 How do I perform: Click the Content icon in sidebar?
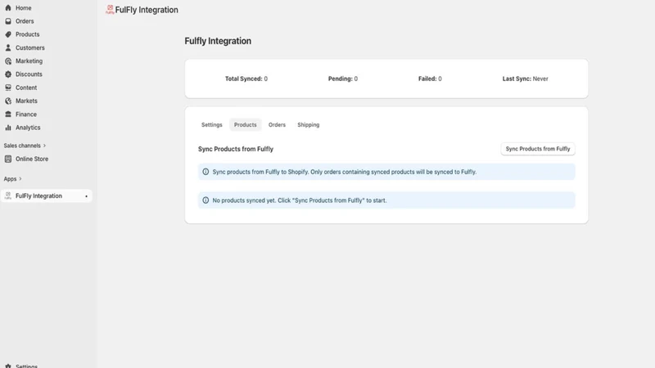click(x=8, y=88)
